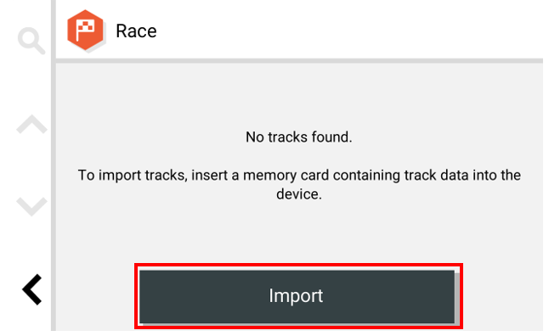Move the list up with the up chevron
Image resolution: width=549 pixels, height=336 pixels.
(x=31, y=124)
